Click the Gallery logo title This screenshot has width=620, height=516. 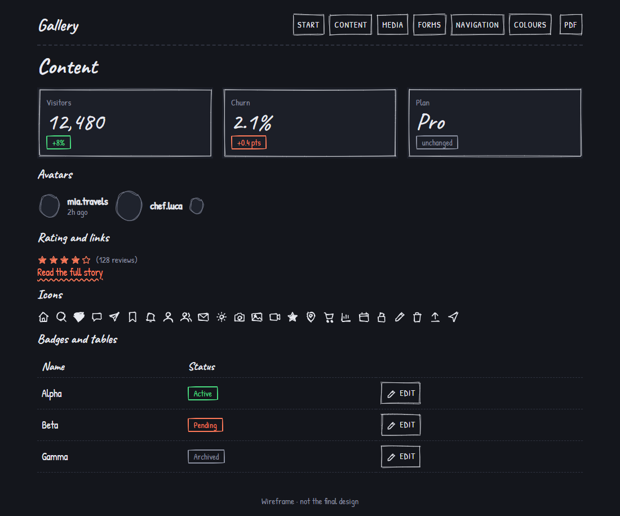(59, 26)
